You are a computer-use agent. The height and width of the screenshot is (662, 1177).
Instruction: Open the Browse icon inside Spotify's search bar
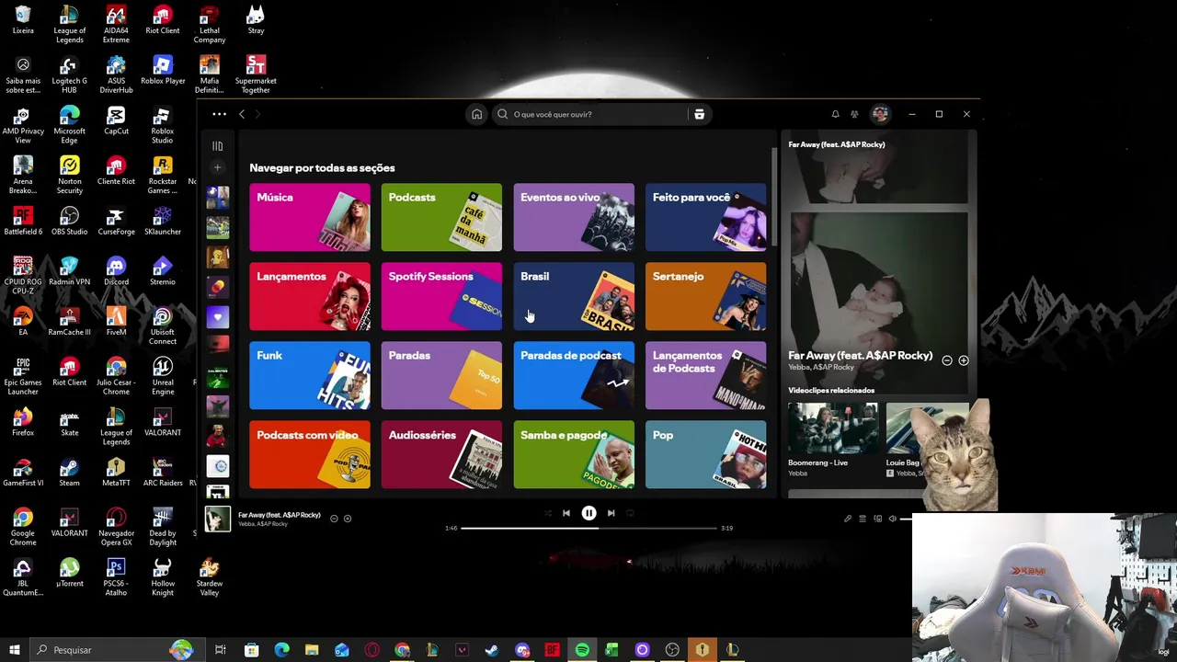pos(700,114)
